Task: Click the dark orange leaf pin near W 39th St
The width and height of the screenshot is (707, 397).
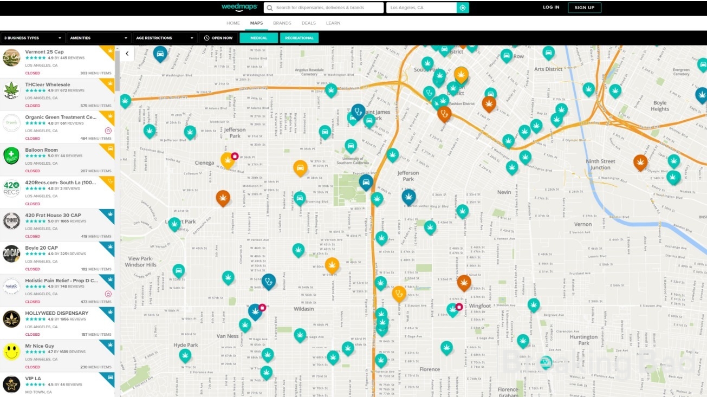Action: (223, 198)
